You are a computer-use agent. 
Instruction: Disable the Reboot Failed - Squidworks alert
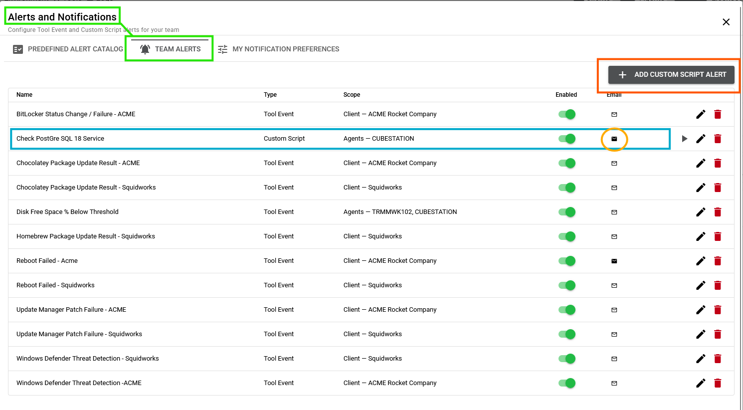567,285
